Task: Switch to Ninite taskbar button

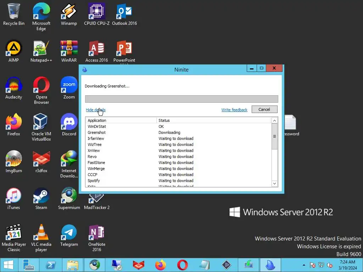Action: point(270,265)
